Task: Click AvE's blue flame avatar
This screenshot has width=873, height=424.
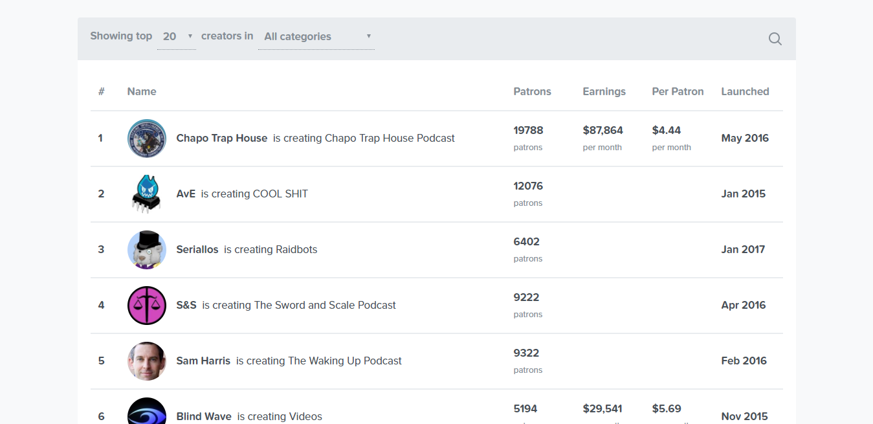Action: pos(146,194)
